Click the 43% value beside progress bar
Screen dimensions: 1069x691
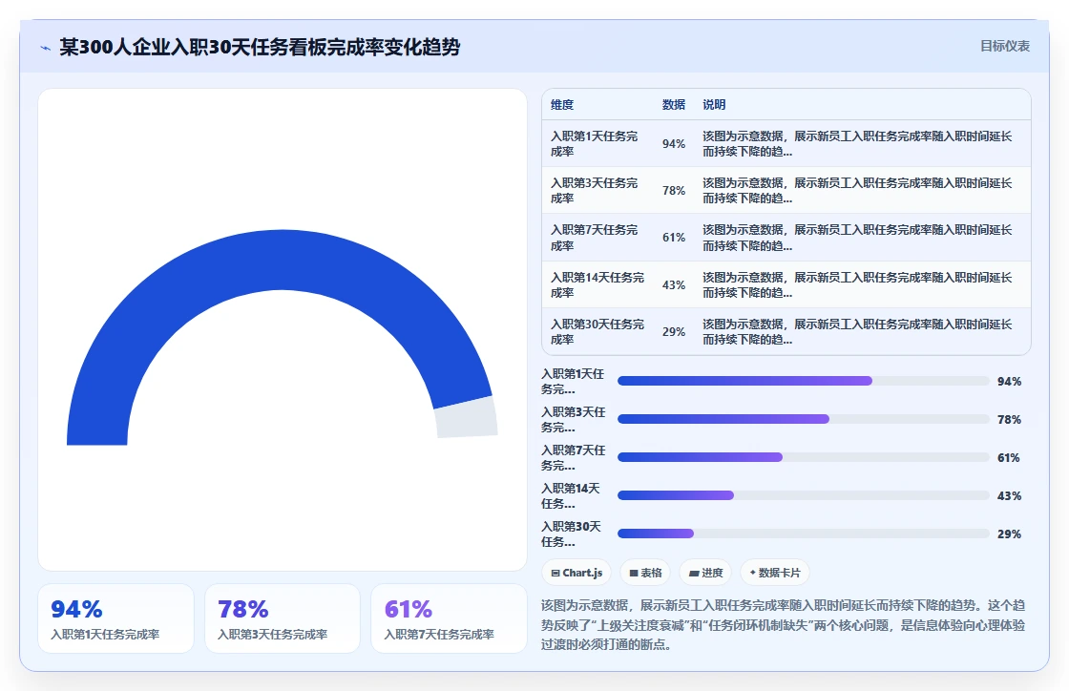click(x=1009, y=496)
